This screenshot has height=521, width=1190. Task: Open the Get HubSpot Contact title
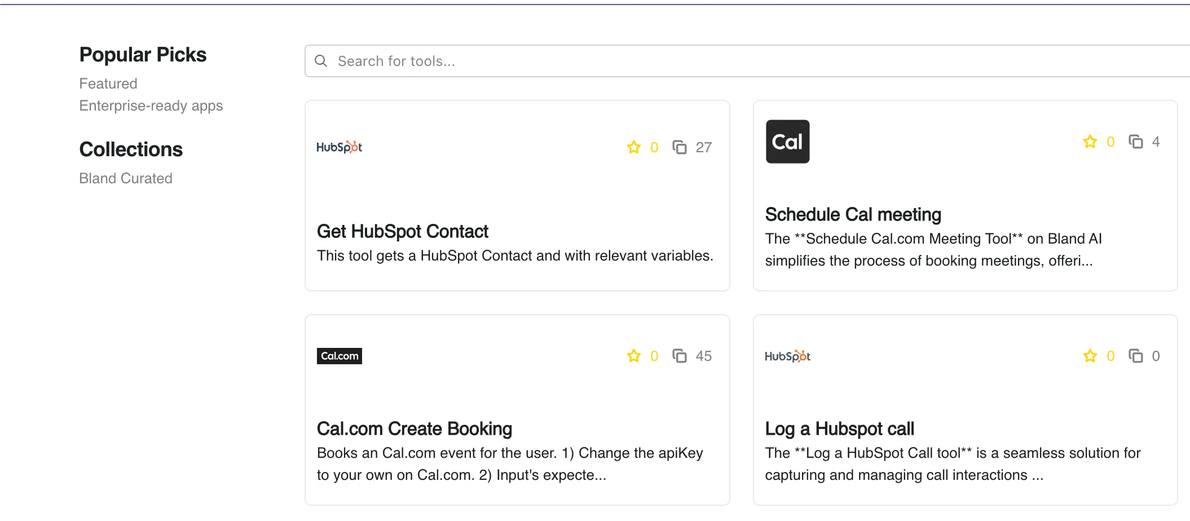tap(403, 231)
